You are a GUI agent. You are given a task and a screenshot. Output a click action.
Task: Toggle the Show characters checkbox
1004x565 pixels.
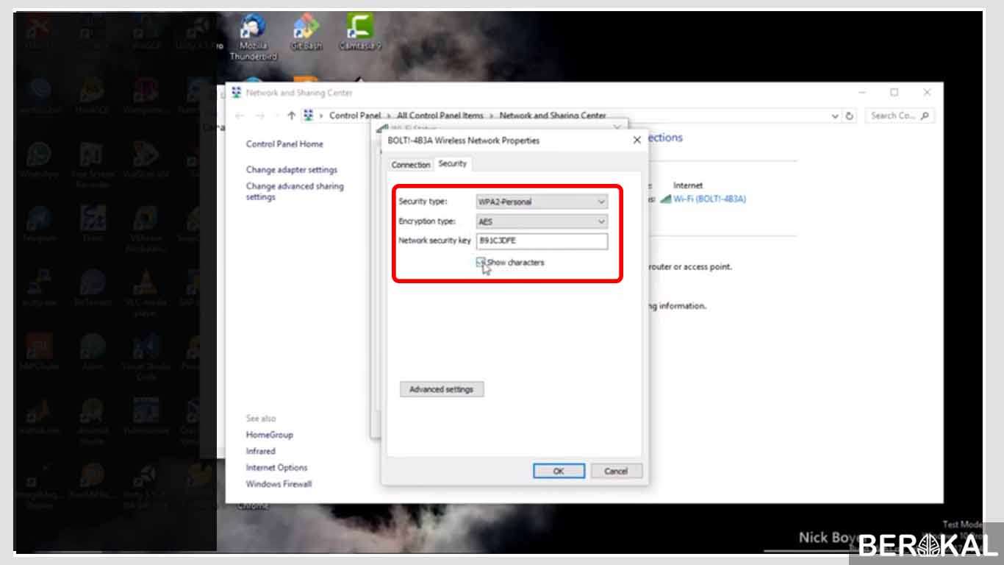[481, 263]
